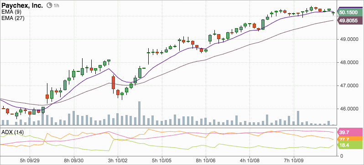
Task: Click the 39.7 ADX value tag
Action: (x=350, y=132)
